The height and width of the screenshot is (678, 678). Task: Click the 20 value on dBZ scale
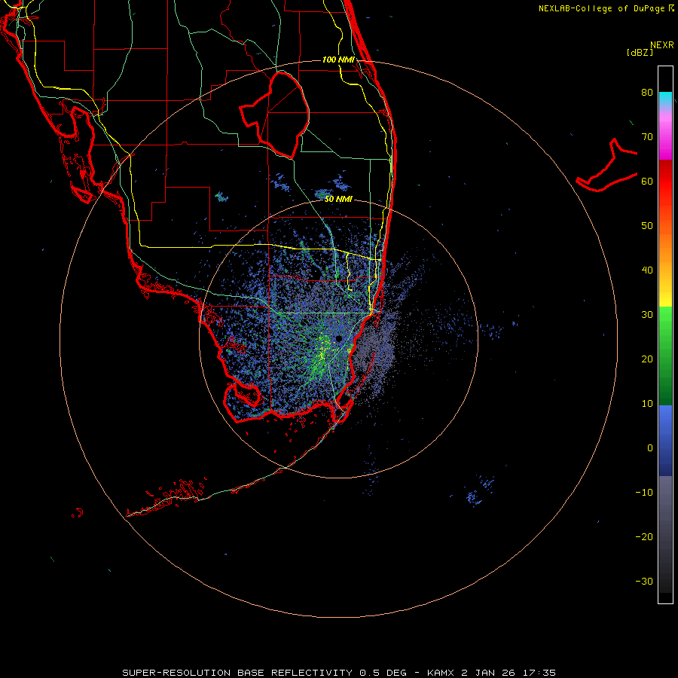pos(647,359)
